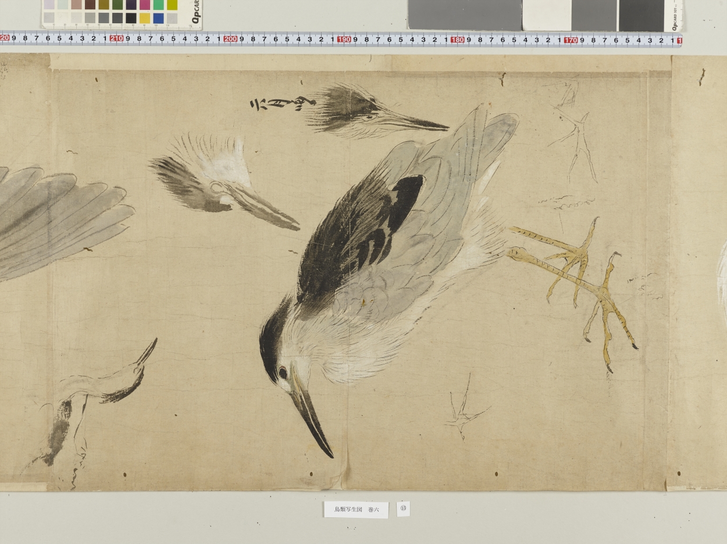Viewport: 727px width, 544px height.
Task: Click the heron head study with white crest
Action: click(x=223, y=182)
